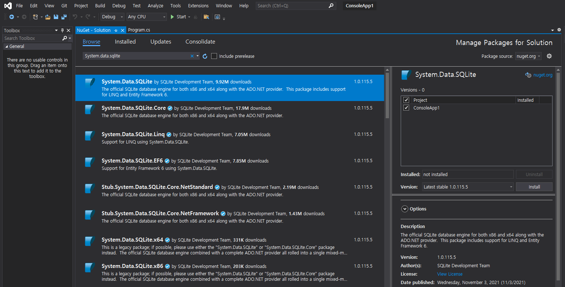565x287 pixels.
Task: Toggle the Include prerelease checkbox
Action: pos(214,56)
